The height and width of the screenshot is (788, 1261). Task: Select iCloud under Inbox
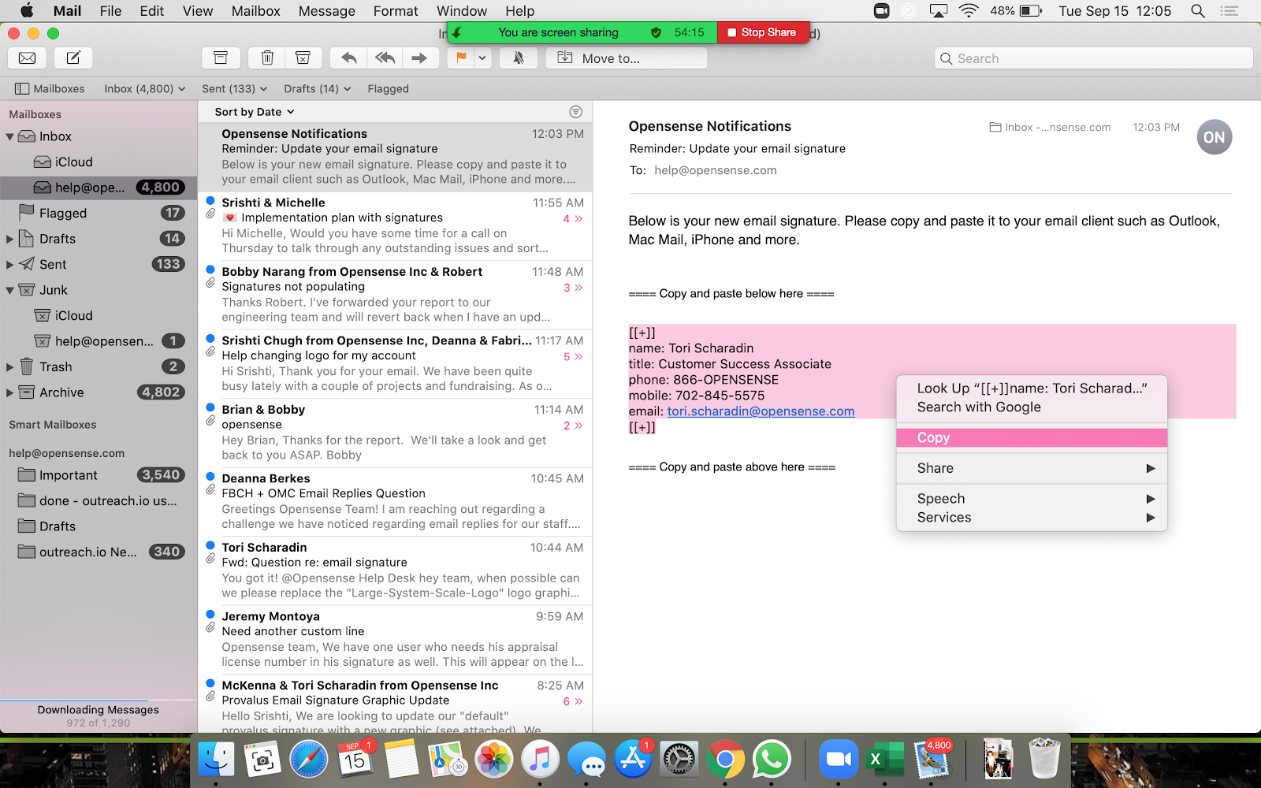[x=99, y=162]
